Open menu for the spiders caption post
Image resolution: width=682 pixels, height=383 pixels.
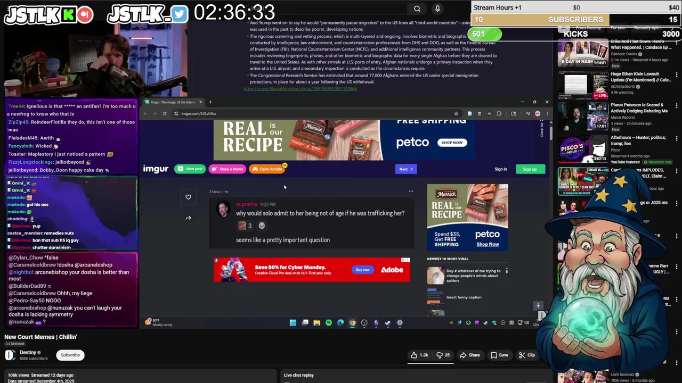coord(507,271)
